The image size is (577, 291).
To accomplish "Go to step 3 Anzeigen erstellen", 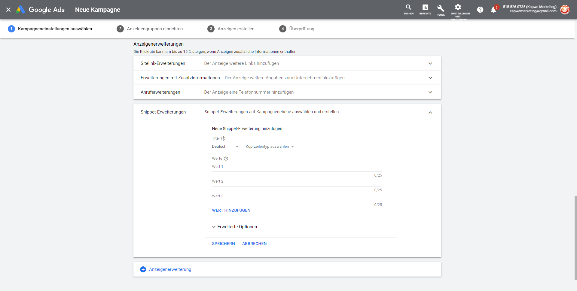I will pyautogui.click(x=231, y=29).
